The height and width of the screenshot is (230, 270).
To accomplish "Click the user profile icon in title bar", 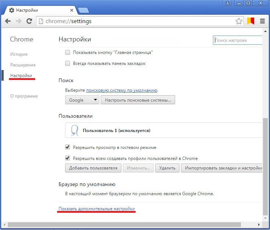I will click(x=228, y=3).
